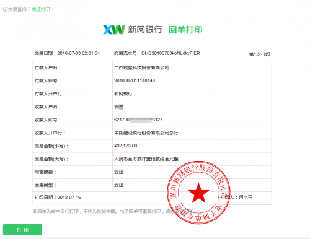Click the XW bank logo icon
This screenshot has height=239, width=310.
click(x=114, y=30)
